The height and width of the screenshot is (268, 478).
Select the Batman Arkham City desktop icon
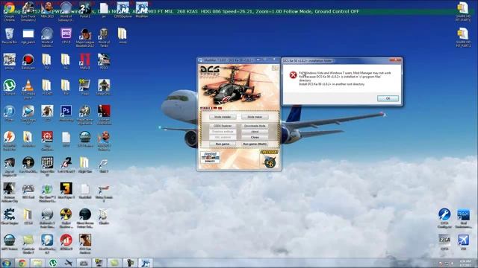[9, 193]
